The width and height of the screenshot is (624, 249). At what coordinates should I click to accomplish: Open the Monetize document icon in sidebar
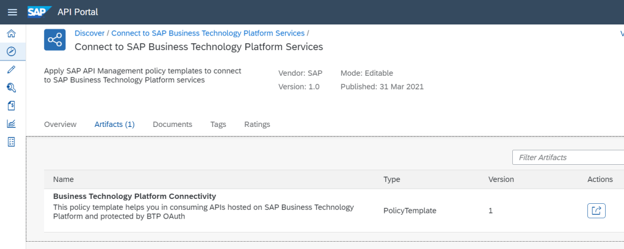coord(11,106)
